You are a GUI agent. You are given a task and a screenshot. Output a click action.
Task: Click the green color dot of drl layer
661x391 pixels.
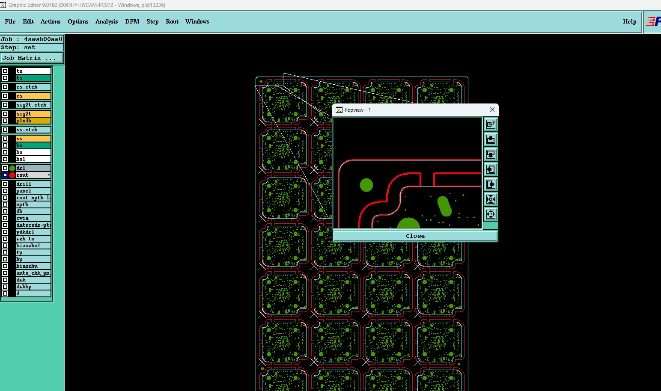(12, 168)
